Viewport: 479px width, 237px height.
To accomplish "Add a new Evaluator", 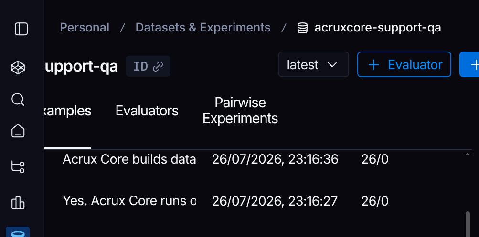I will (404, 64).
